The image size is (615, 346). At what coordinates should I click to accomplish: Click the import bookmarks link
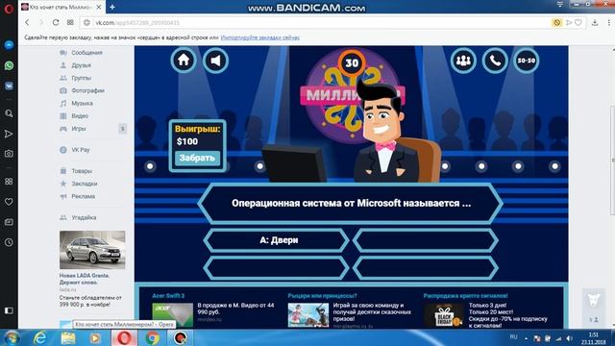click(x=260, y=37)
